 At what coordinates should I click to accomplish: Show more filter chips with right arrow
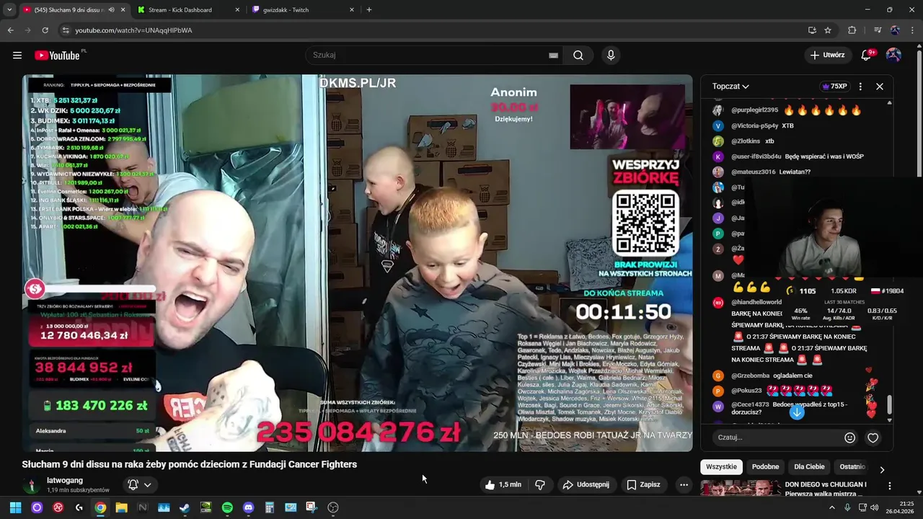click(881, 470)
